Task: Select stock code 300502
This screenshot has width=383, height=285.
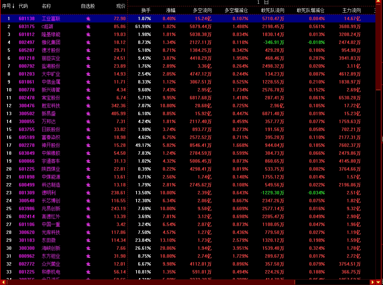Action: [27, 113]
